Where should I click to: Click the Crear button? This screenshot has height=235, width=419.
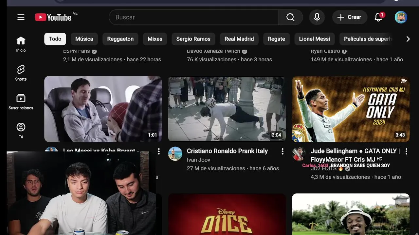pyautogui.click(x=349, y=17)
